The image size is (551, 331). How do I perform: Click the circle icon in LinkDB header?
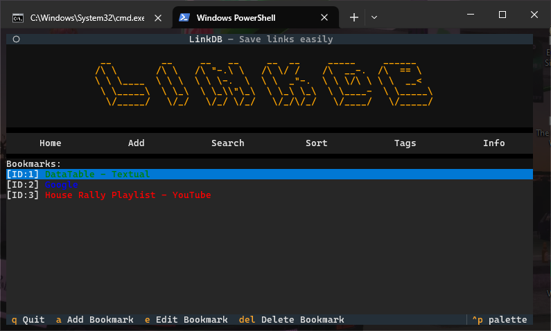[16, 39]
